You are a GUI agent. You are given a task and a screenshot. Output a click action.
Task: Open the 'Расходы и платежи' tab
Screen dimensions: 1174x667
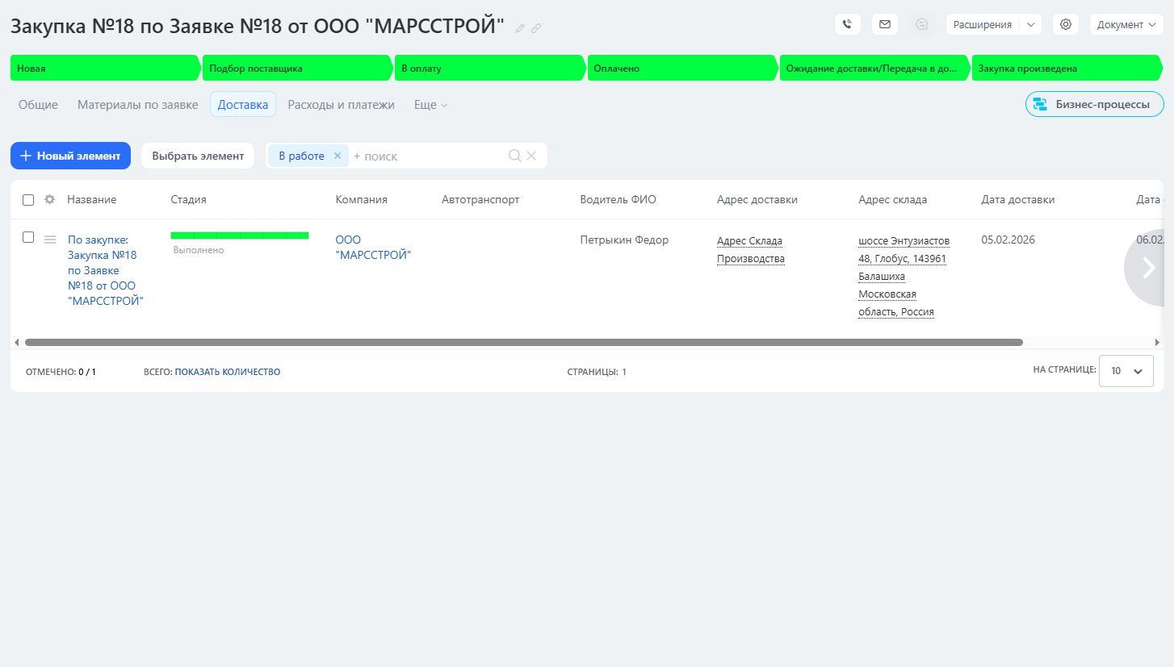(x=341, y=105)
